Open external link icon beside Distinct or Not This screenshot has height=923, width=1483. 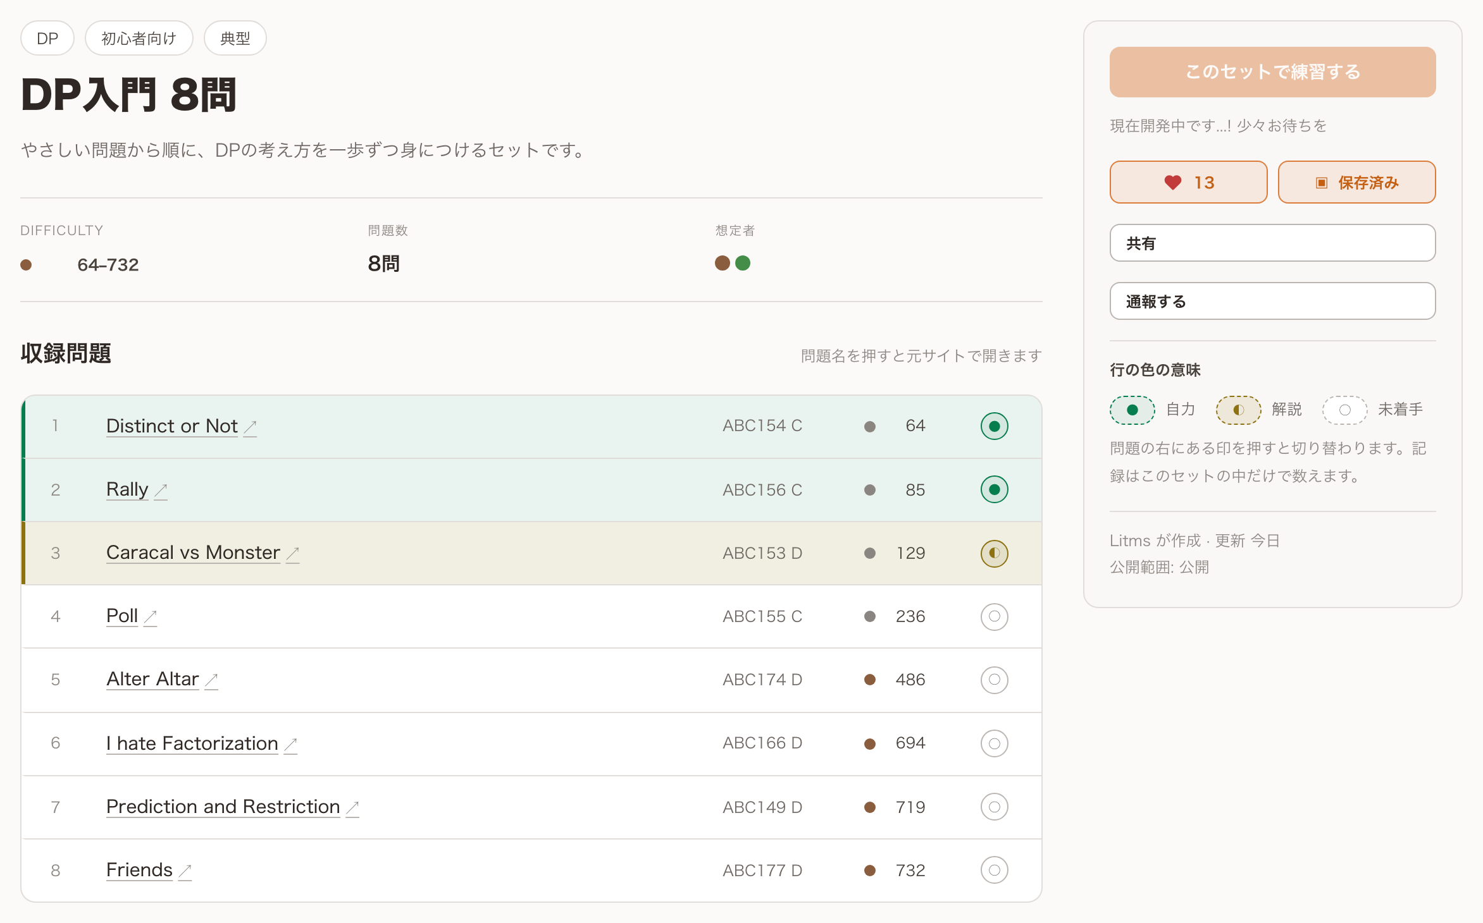click(251, 427)
